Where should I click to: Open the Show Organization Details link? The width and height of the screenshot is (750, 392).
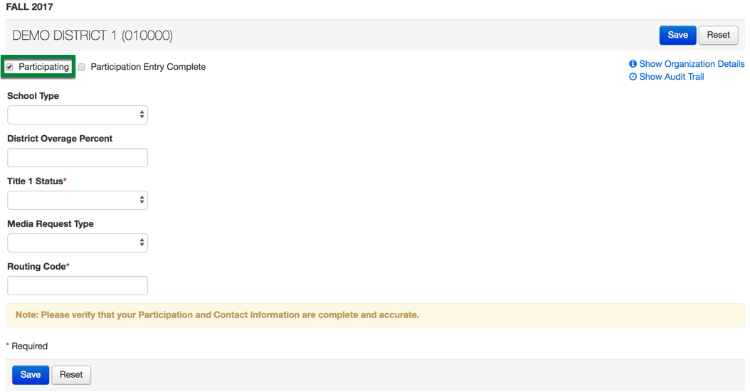692,64
